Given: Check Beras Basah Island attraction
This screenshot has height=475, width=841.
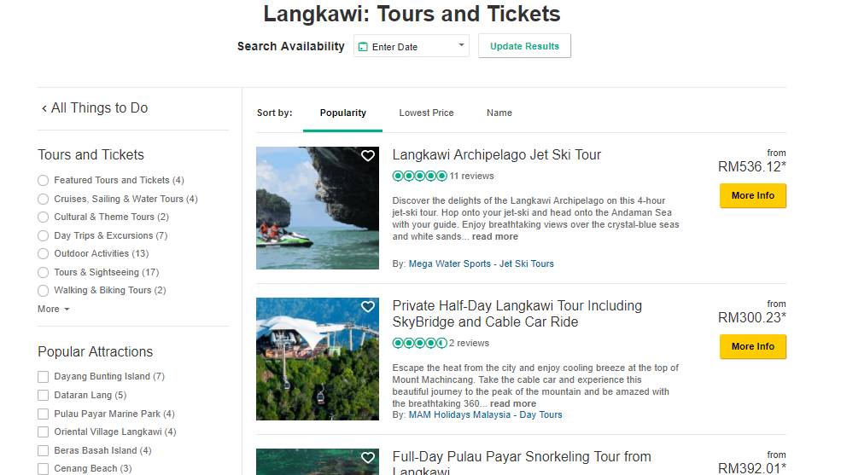Looking at the screenshot, I should point(43,451).
